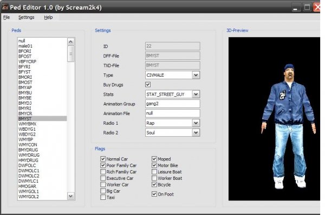The height and width of the screenshot is (215, 325).
Task: Select BFYRI in the Peds list
Action: pos(42,67)
